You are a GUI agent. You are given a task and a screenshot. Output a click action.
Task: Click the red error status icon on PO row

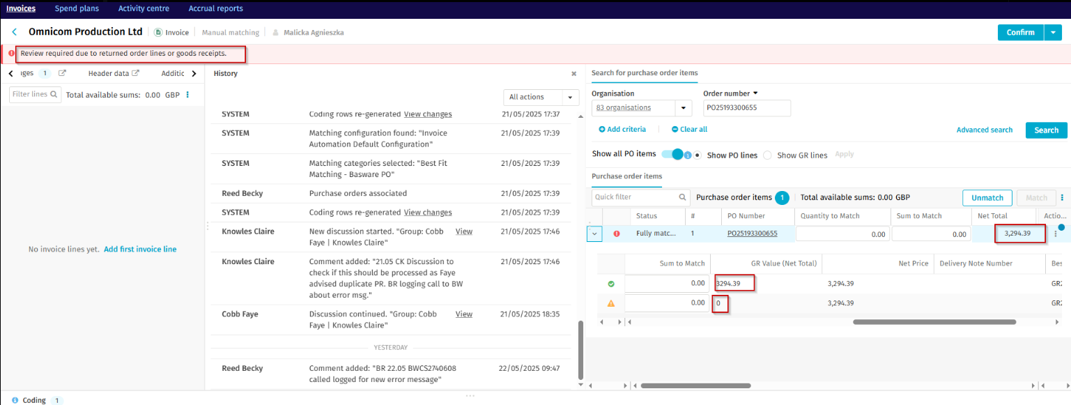(x=616, y=234)
